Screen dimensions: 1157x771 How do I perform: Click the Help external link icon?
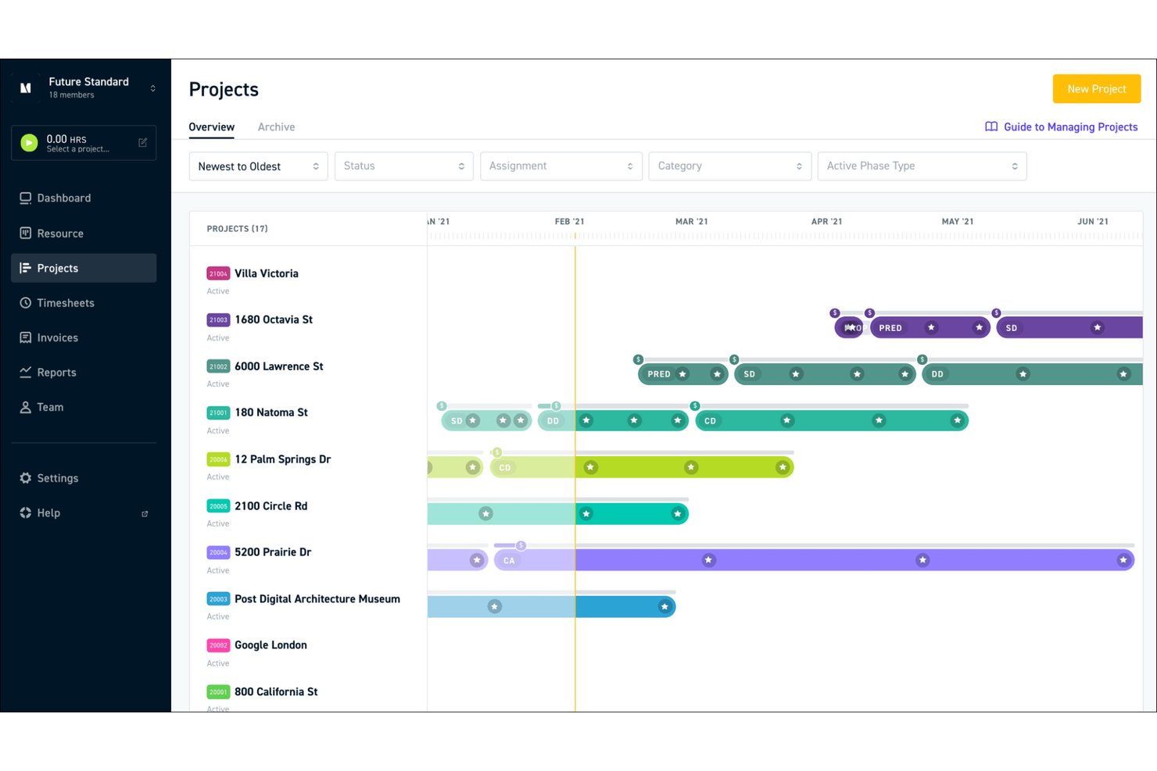pos(145,514)
